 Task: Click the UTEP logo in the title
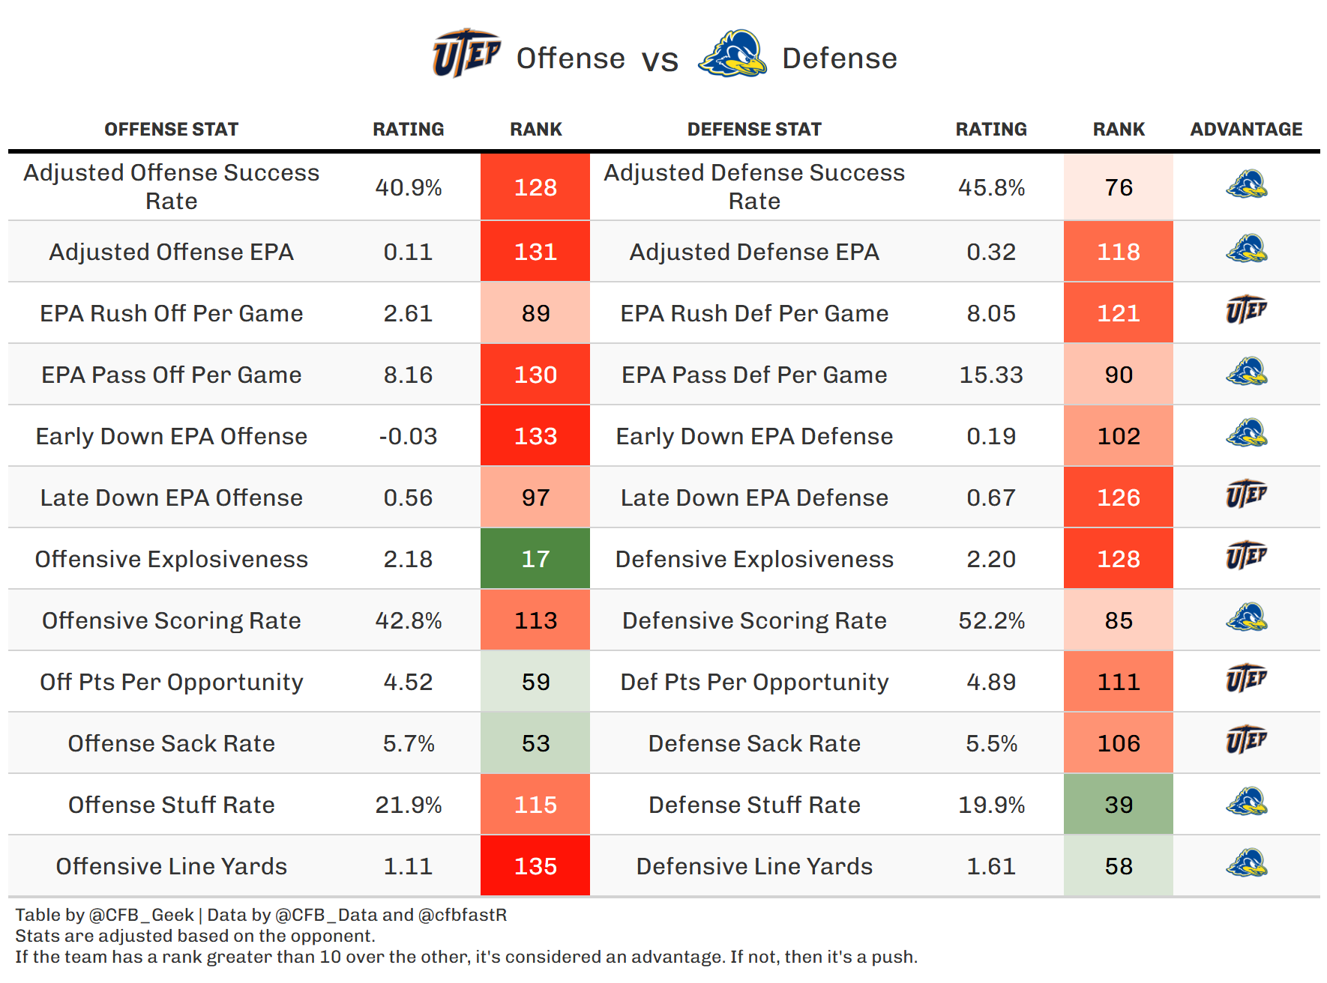click(466, 54)
